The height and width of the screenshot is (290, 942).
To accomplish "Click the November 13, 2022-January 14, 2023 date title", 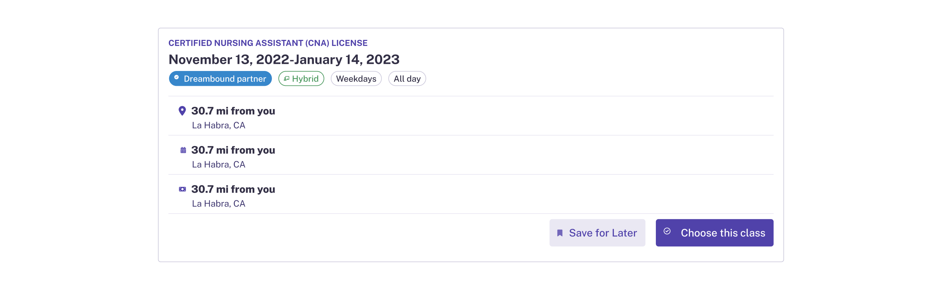I will [284, 59].
